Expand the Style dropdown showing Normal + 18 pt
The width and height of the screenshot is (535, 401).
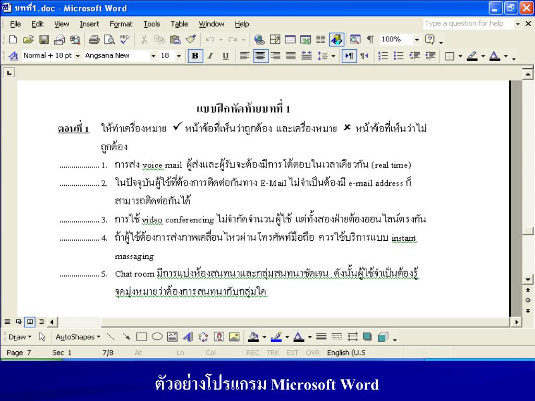tap(78, 56)
